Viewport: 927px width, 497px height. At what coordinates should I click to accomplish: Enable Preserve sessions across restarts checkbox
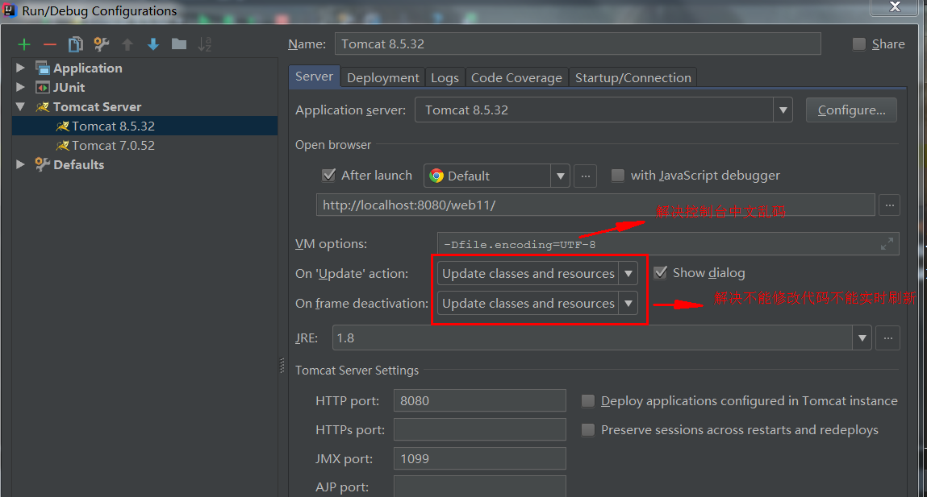point(587,429)
